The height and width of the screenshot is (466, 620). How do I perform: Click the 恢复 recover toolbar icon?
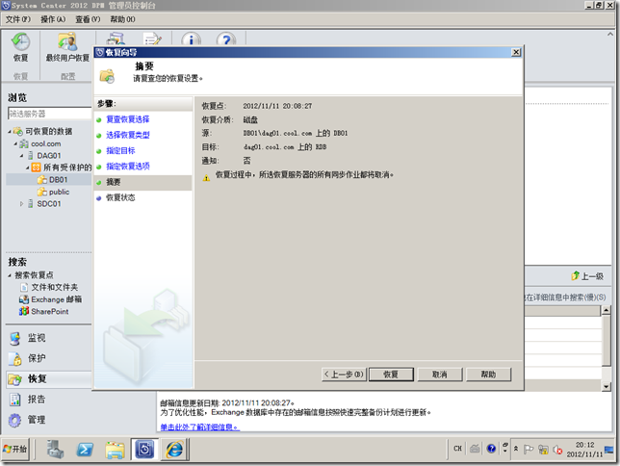pyautogui.click(x=20, y=47)
